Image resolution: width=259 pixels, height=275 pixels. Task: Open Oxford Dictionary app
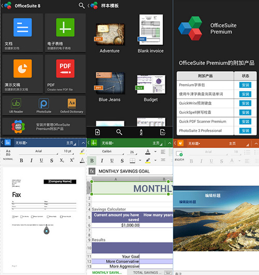click(x=71, y=105)
